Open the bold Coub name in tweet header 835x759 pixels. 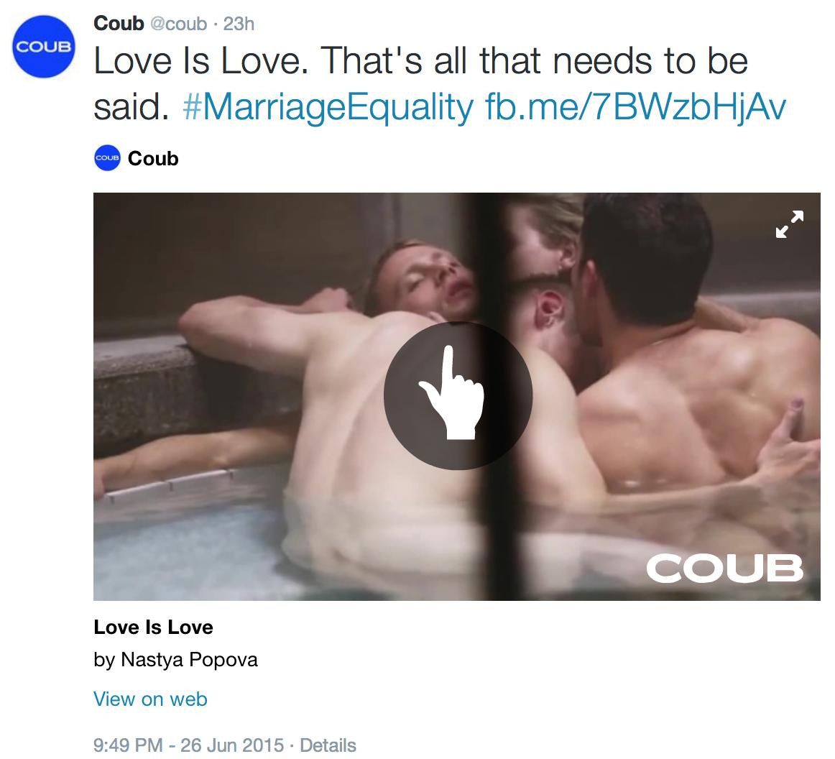tap(119, 24)
